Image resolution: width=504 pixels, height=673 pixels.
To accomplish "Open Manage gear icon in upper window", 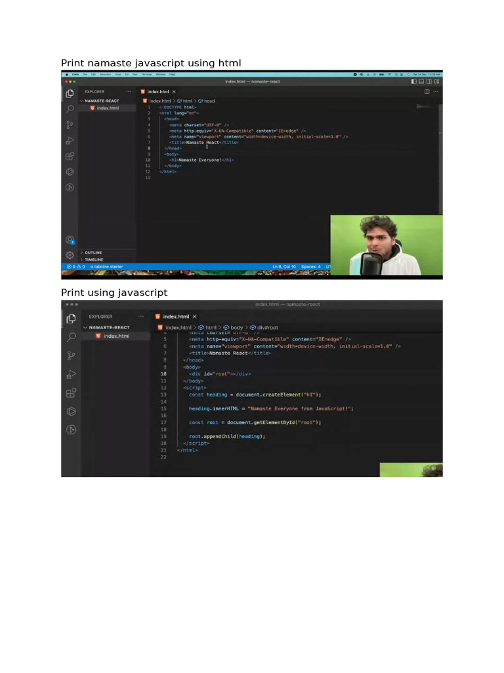I will click(x=70, y=256).
